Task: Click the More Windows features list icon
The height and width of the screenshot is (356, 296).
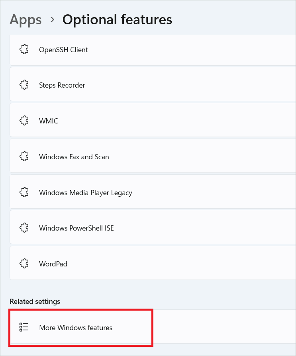Action: click(x=24, y=327)
